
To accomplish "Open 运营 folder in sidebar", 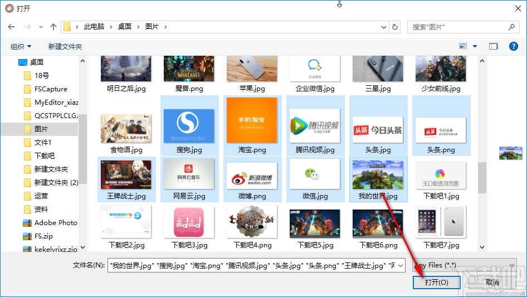I will click(36, 196).
